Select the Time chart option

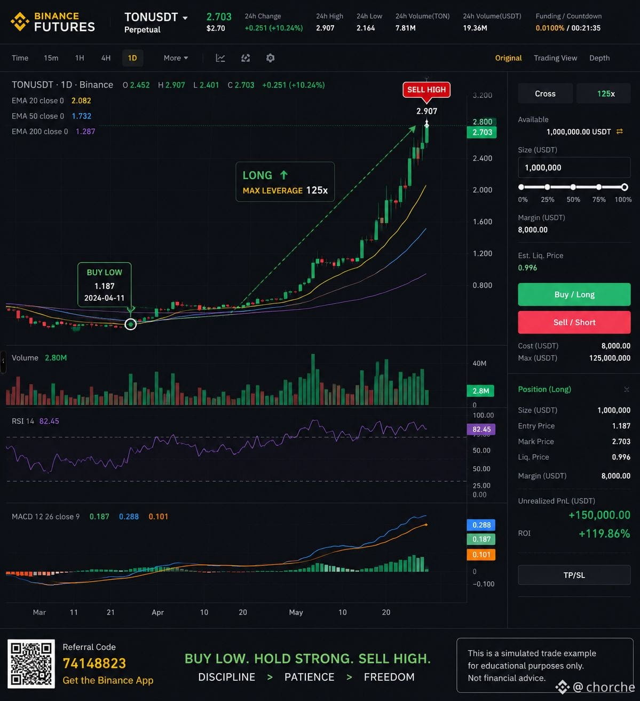pyautogui.click(x=20, y=58)
